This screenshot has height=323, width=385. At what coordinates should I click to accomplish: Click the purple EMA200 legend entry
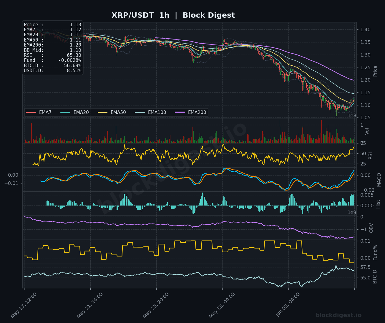point(190,112)
